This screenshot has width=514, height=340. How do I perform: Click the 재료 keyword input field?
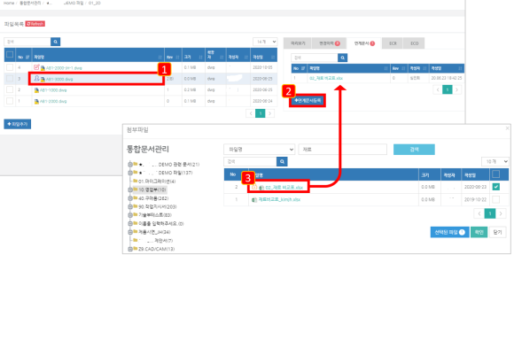tap(343, 150)
